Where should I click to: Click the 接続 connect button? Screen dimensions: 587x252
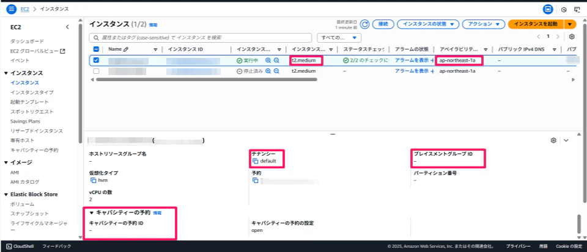pos(383,24)
